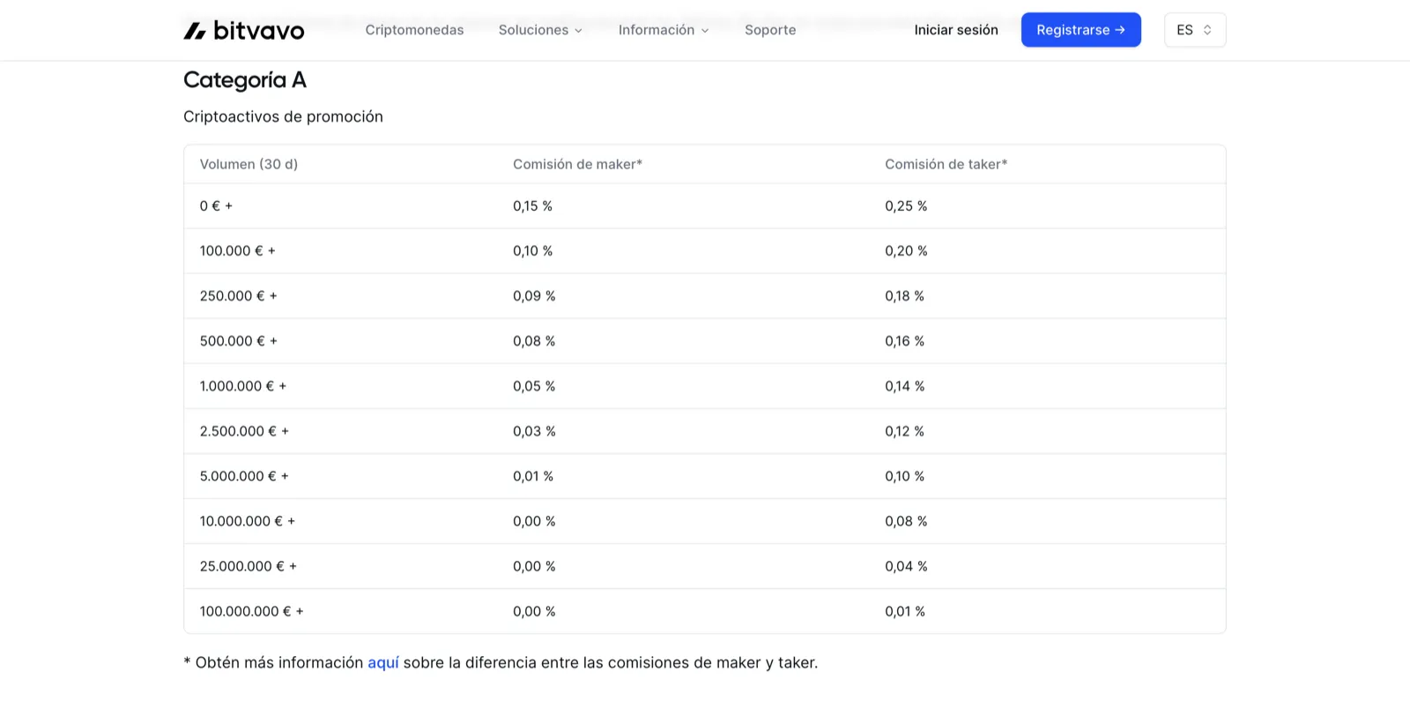Click maker fee '0,09 %'
This screenshot has height=701, width=1410.
click(534, 295)
